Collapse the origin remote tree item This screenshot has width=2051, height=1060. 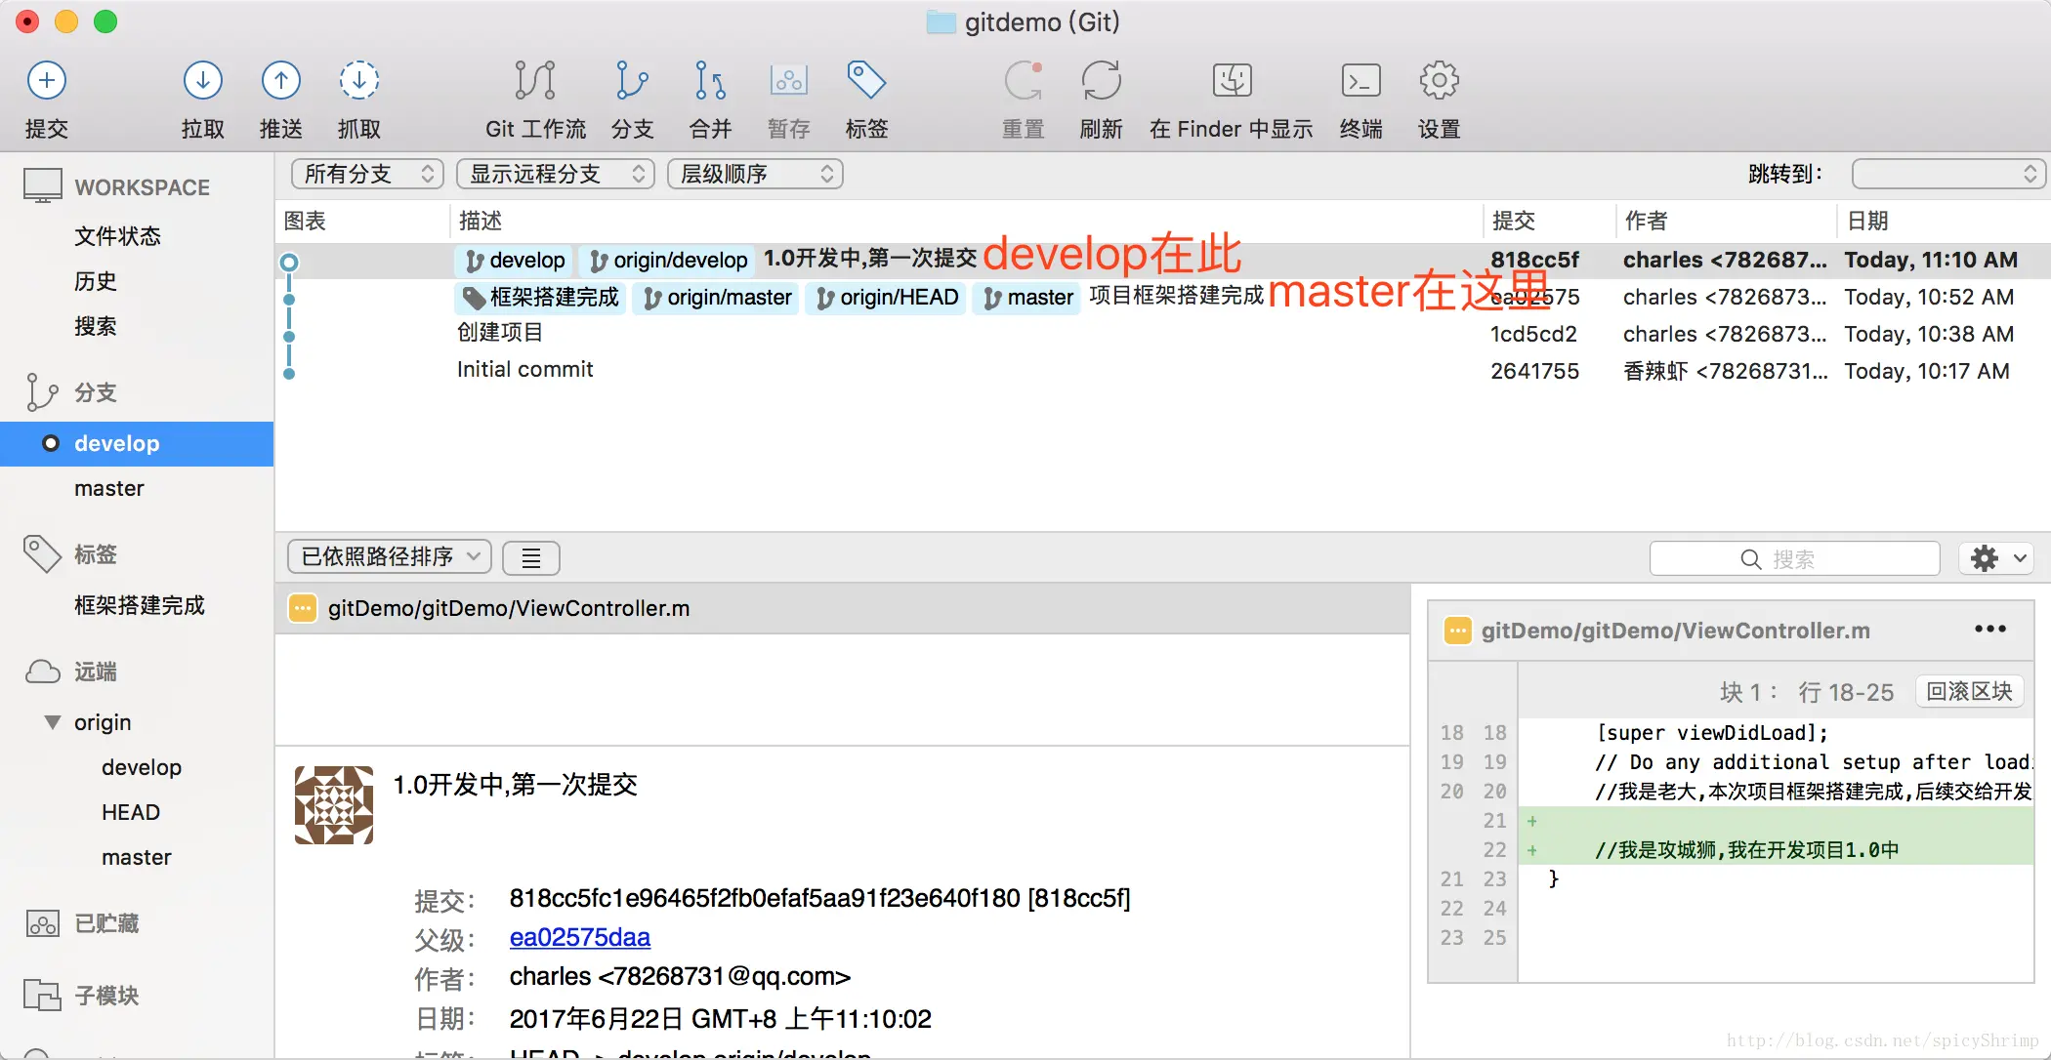[x=53, y=722]
